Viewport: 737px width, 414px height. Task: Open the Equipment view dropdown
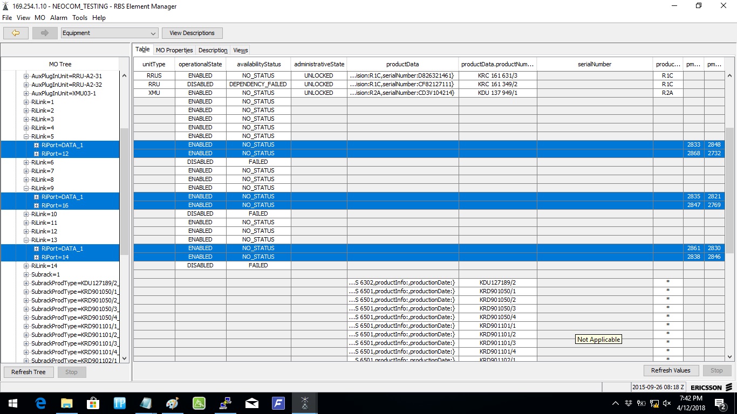tap(110, 33)
